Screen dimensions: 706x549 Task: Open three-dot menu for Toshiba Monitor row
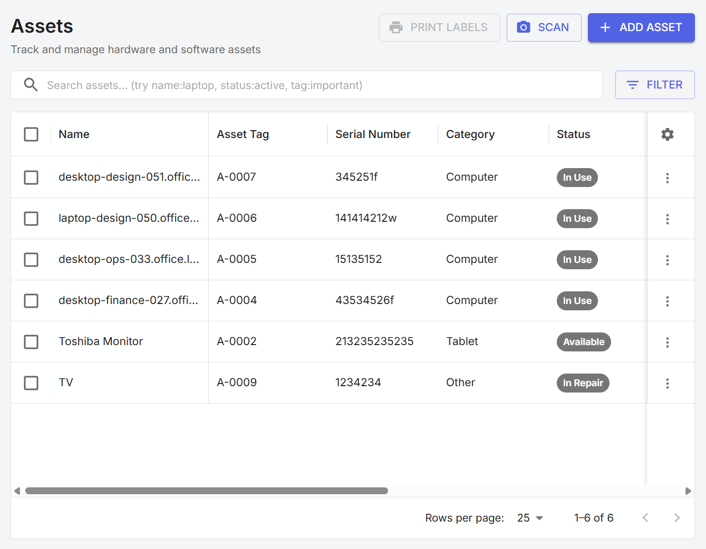point(667,342)
